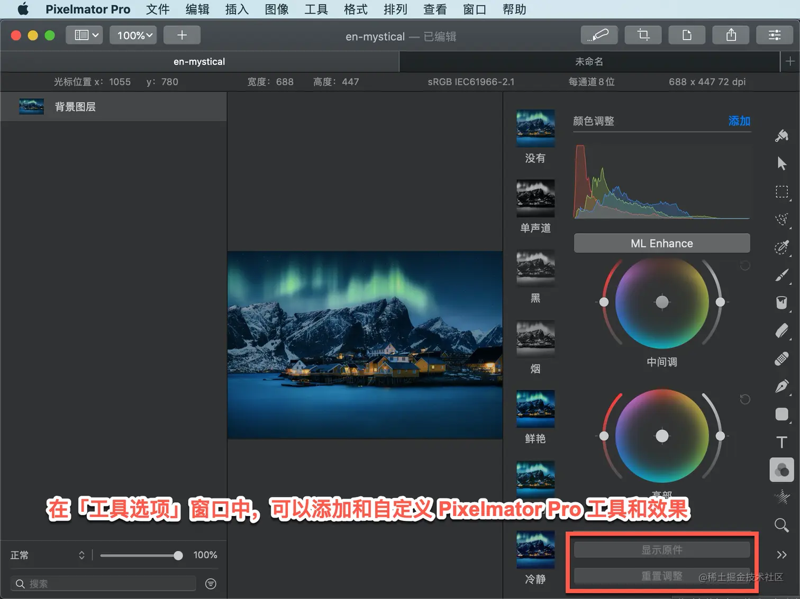Open the 帮助 menu

point(514,10)
